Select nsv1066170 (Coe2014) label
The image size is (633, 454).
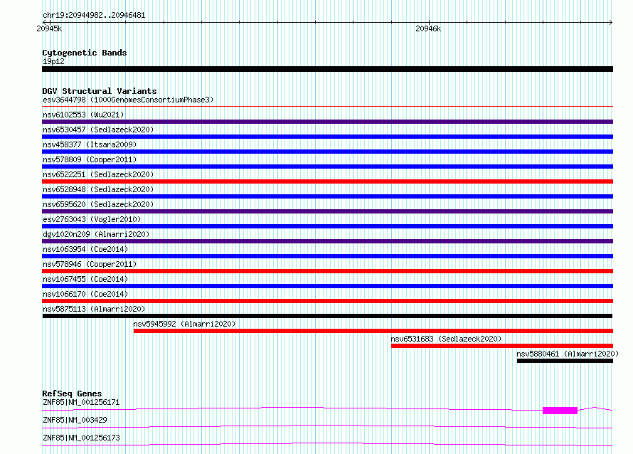[85, 294]
